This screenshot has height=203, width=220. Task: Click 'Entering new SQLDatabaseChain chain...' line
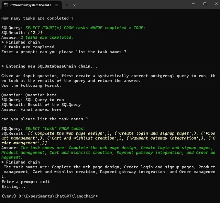click(49, 66)
